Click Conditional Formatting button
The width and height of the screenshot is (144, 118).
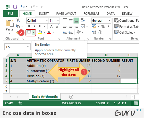tap(127, 20)
